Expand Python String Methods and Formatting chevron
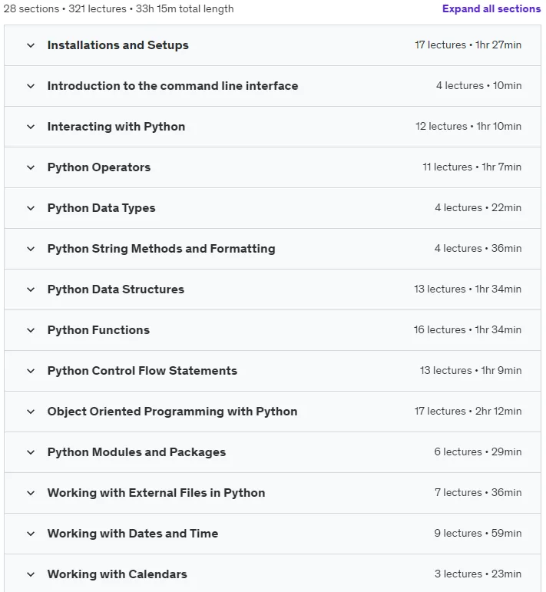 click(31, 249)
